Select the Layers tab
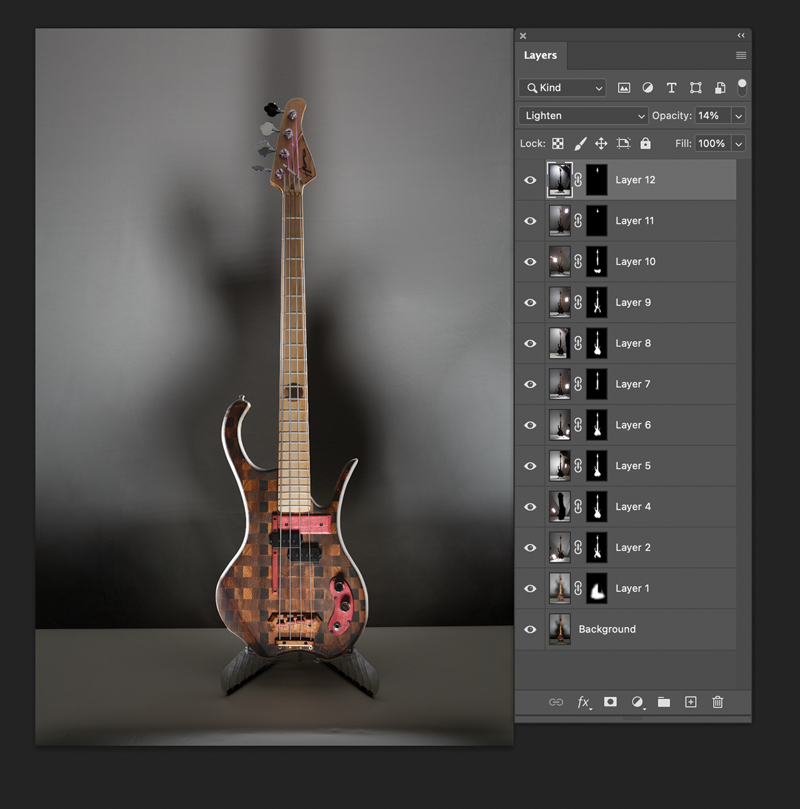This screenshot has width=800, height=809. (x=540, y=55)
